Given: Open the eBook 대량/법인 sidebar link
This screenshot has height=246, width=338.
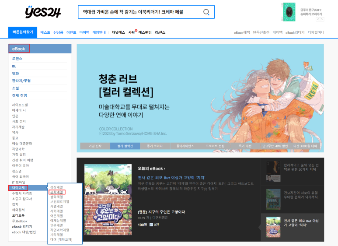Looking at the screenshot, I should 24,232.
